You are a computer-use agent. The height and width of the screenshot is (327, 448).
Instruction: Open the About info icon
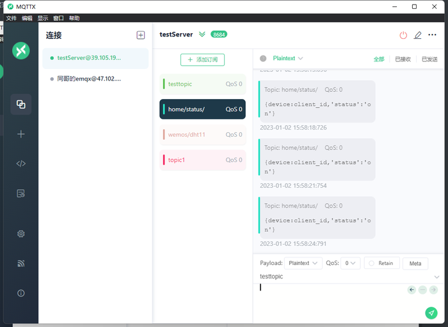[21, 293]
